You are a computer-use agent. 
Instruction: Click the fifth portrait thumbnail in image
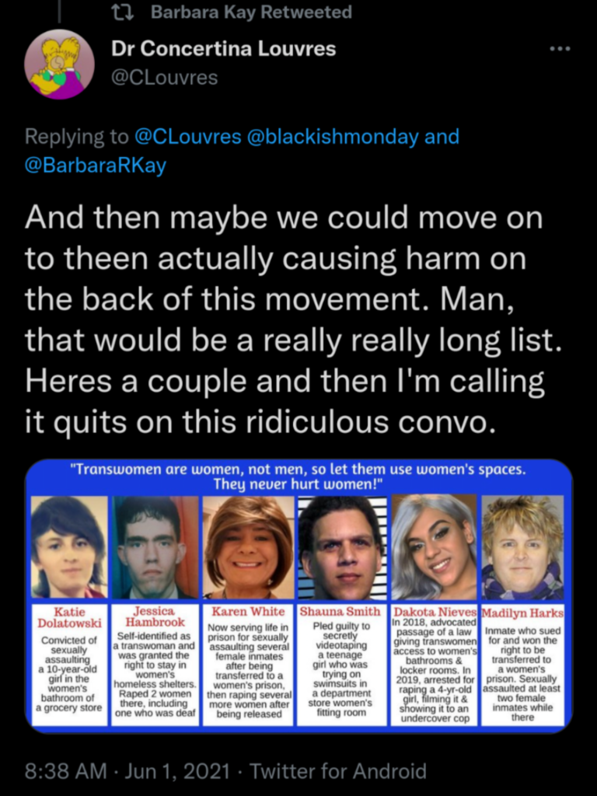(x=434, y=546)
